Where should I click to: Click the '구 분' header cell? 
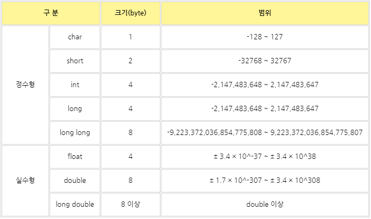point(51,13)
